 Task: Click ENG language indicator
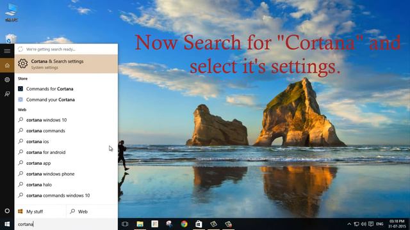click(x=380, y=224)
